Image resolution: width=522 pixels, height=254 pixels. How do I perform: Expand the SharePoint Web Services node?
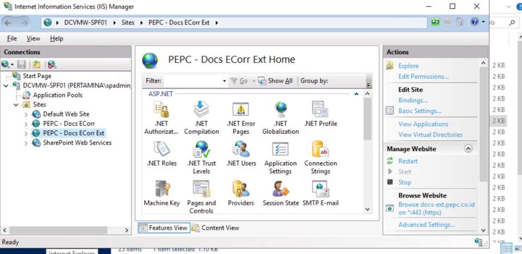26,143
